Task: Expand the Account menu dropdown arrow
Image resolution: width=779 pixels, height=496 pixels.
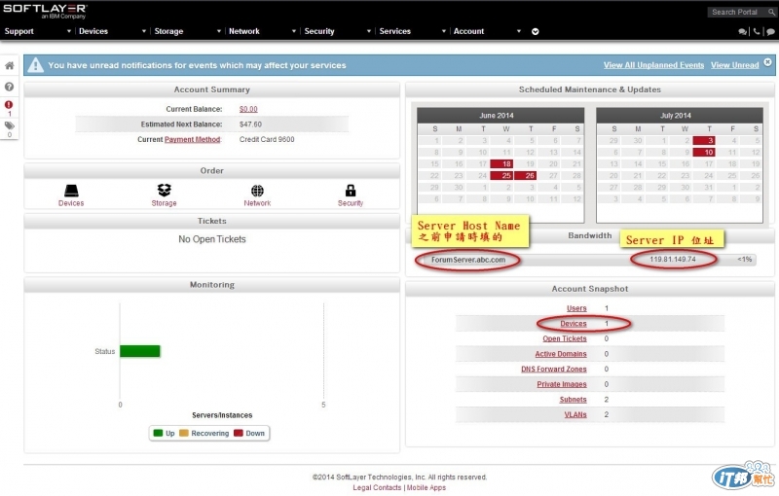Action: click(519, 31)
